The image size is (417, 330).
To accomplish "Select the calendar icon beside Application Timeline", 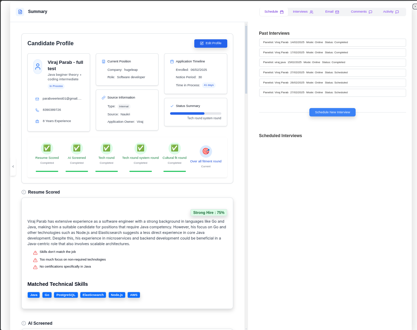I will [171, 61].
